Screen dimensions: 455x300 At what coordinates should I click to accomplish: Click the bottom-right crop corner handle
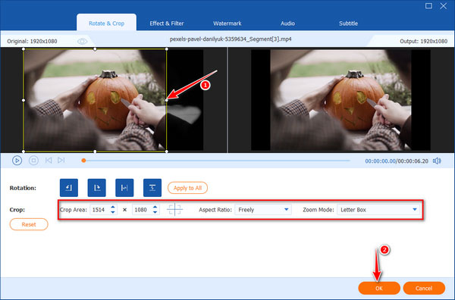167,152
